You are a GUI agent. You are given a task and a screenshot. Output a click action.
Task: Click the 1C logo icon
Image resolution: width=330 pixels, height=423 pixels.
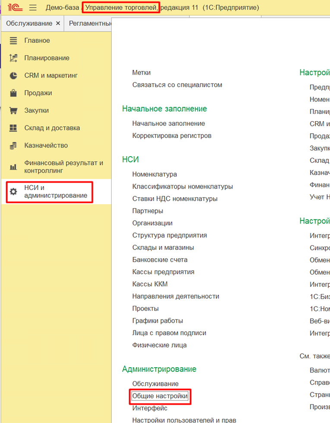pyautogui.click(x=15, y=7)
